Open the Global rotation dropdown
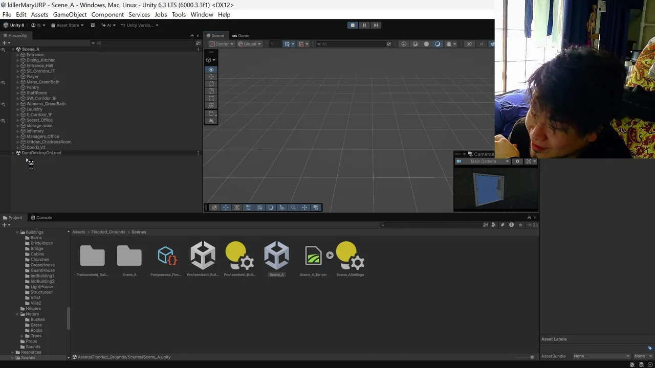655x368 pixels. 249,44
